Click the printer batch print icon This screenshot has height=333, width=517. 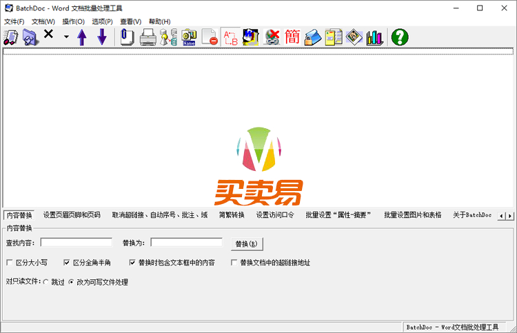[x=148, y=37]
